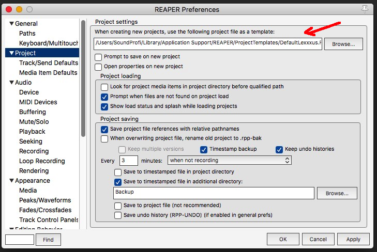Screen dimensions: 377x252
Task: Open Peaks/Waveforms settings
Action: pos(45,200)
